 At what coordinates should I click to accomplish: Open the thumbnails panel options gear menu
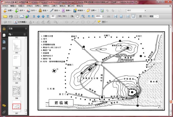pos(10,34)
